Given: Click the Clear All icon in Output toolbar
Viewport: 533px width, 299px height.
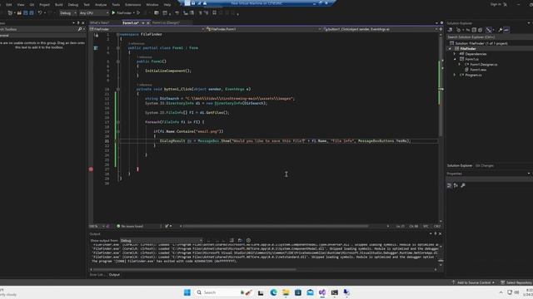Looking at the screenshot, I should [232, 240].
